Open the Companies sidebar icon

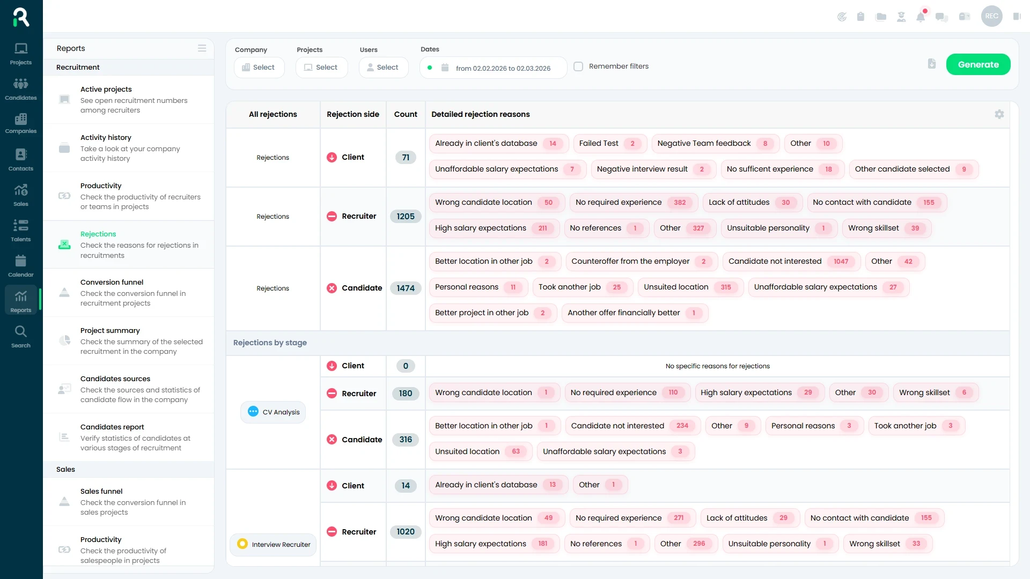(x=21, y=123)
